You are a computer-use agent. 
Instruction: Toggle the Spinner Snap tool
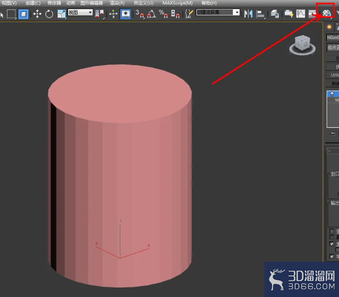pos(175,14)
